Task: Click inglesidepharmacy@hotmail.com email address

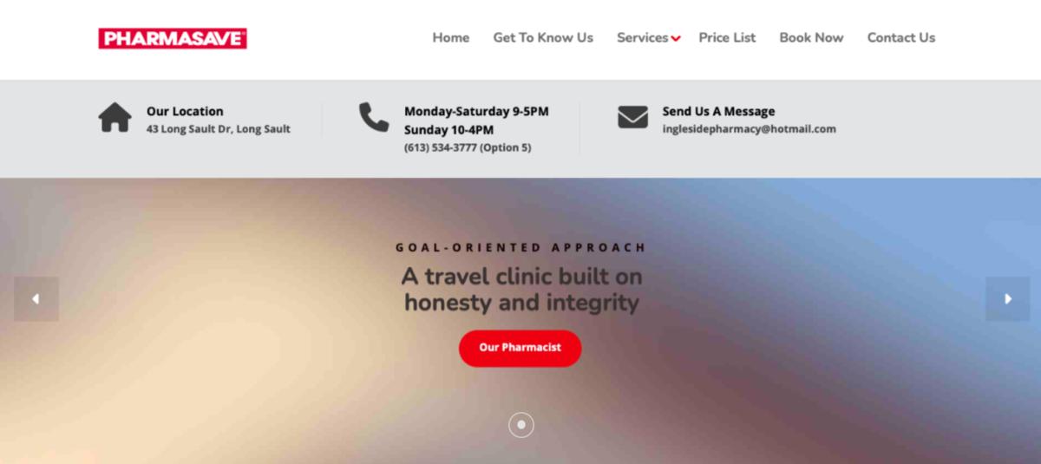Action: tap(750, 129)
